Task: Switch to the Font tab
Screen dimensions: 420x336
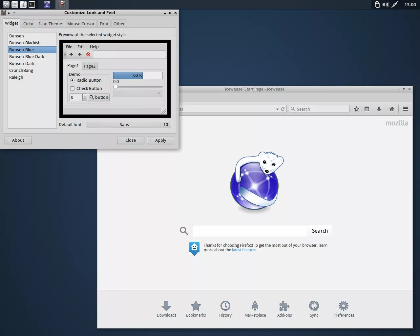Action: coord(104,24)
